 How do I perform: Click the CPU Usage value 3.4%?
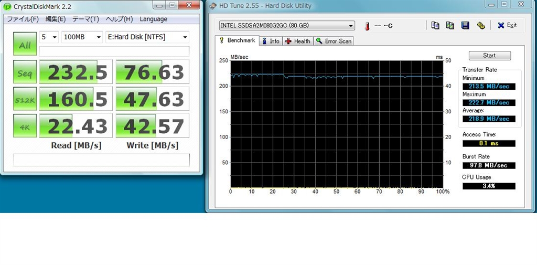tap(489, 186)
